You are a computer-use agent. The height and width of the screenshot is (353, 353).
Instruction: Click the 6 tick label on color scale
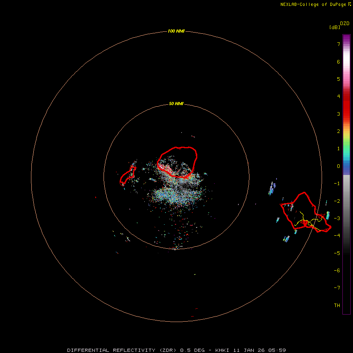coord(338,62)
